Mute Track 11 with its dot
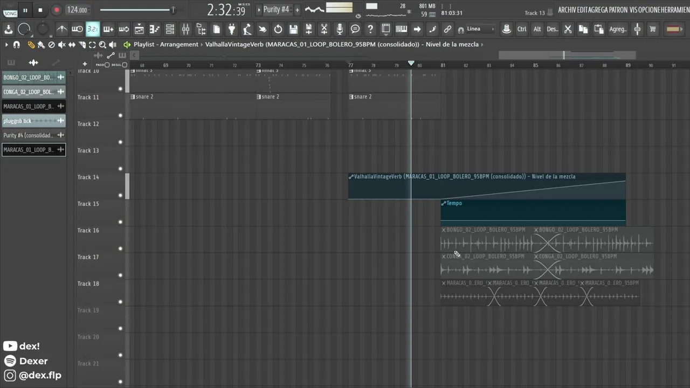This screenshot has width=690, height=388. [120, 115]
